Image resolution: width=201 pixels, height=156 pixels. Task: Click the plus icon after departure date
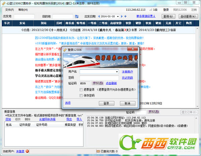click(125, 16)
